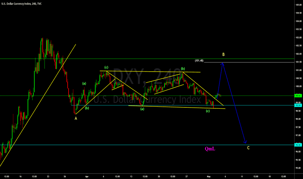Screen dimensions: 303x179
Task: Click the 104.50 price axis label
Action: tap(298, 13)
